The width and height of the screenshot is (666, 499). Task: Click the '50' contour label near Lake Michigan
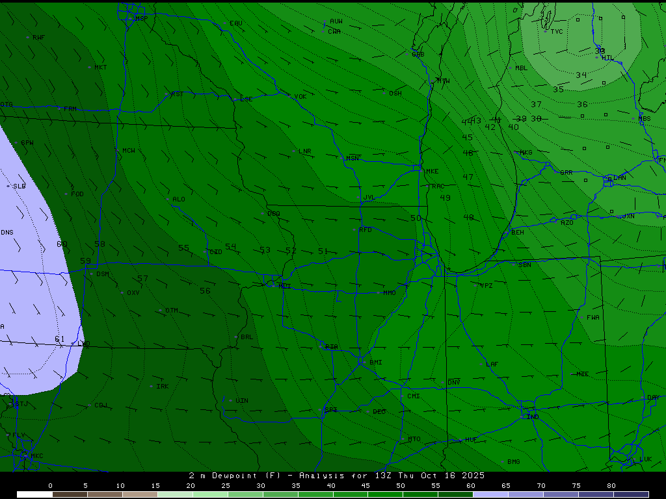416,218
